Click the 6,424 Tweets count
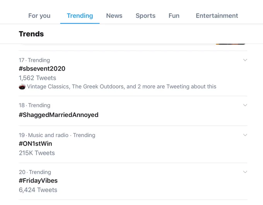This screenshot has height=205, width=263. pyautogui.click(x=38, y=190)
